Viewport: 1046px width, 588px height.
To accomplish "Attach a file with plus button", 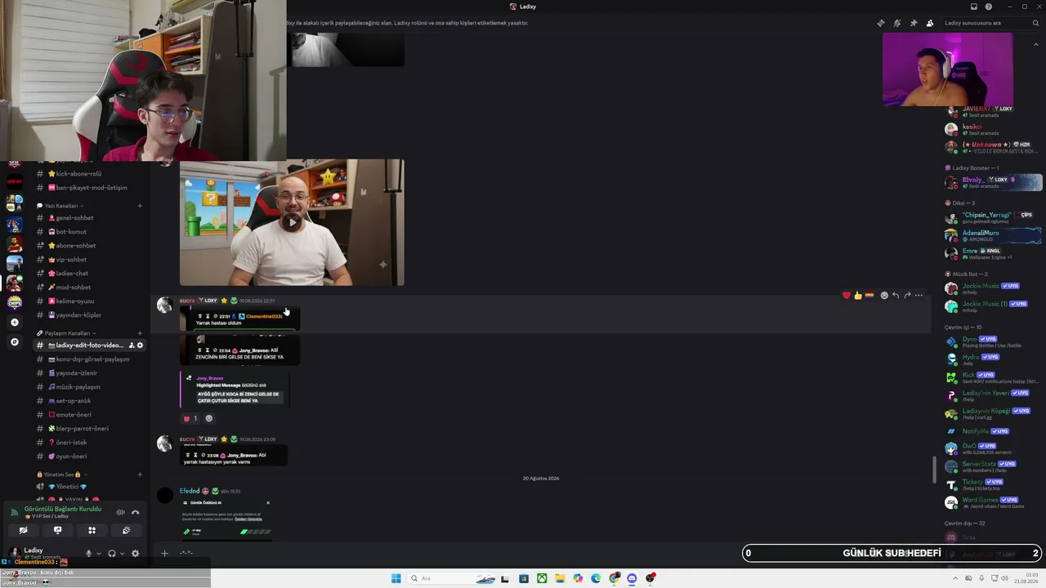I will (164, 553).
